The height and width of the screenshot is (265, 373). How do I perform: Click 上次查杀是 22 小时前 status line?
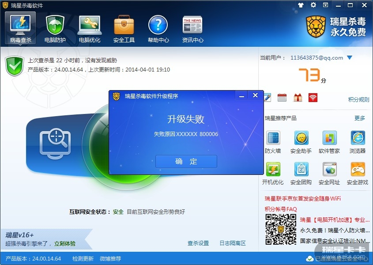pyautogui.click(x=72, y=60)
